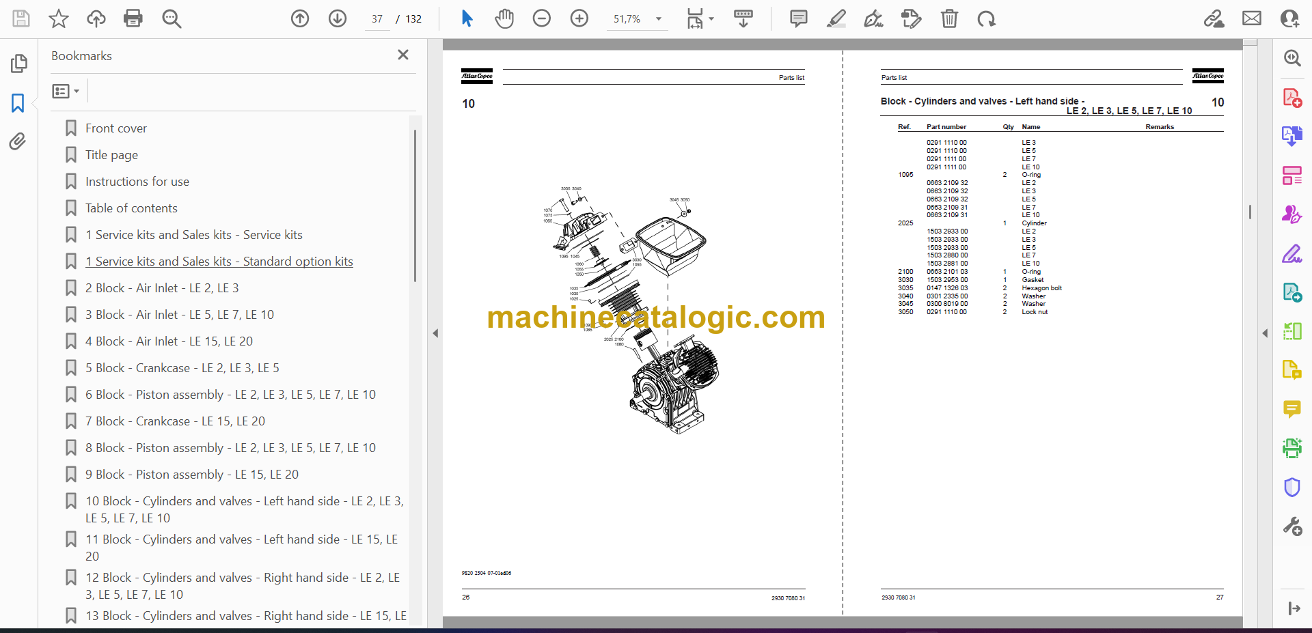Open zoom level dropdown

(x=659, y=19)
